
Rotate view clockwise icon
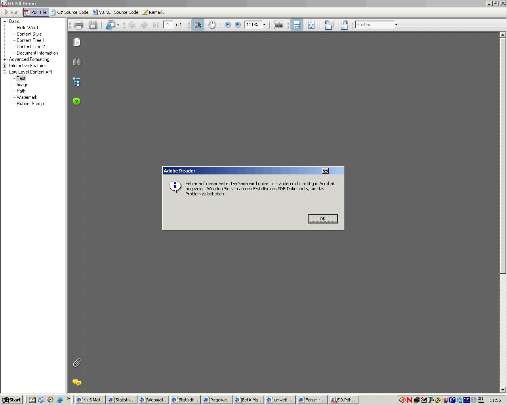[343, 25]
